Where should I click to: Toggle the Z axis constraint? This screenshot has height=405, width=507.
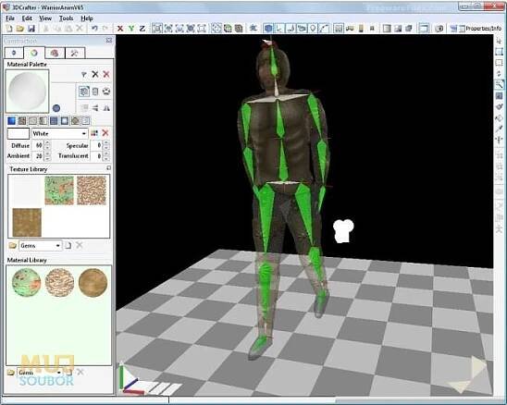coord(142,29)
